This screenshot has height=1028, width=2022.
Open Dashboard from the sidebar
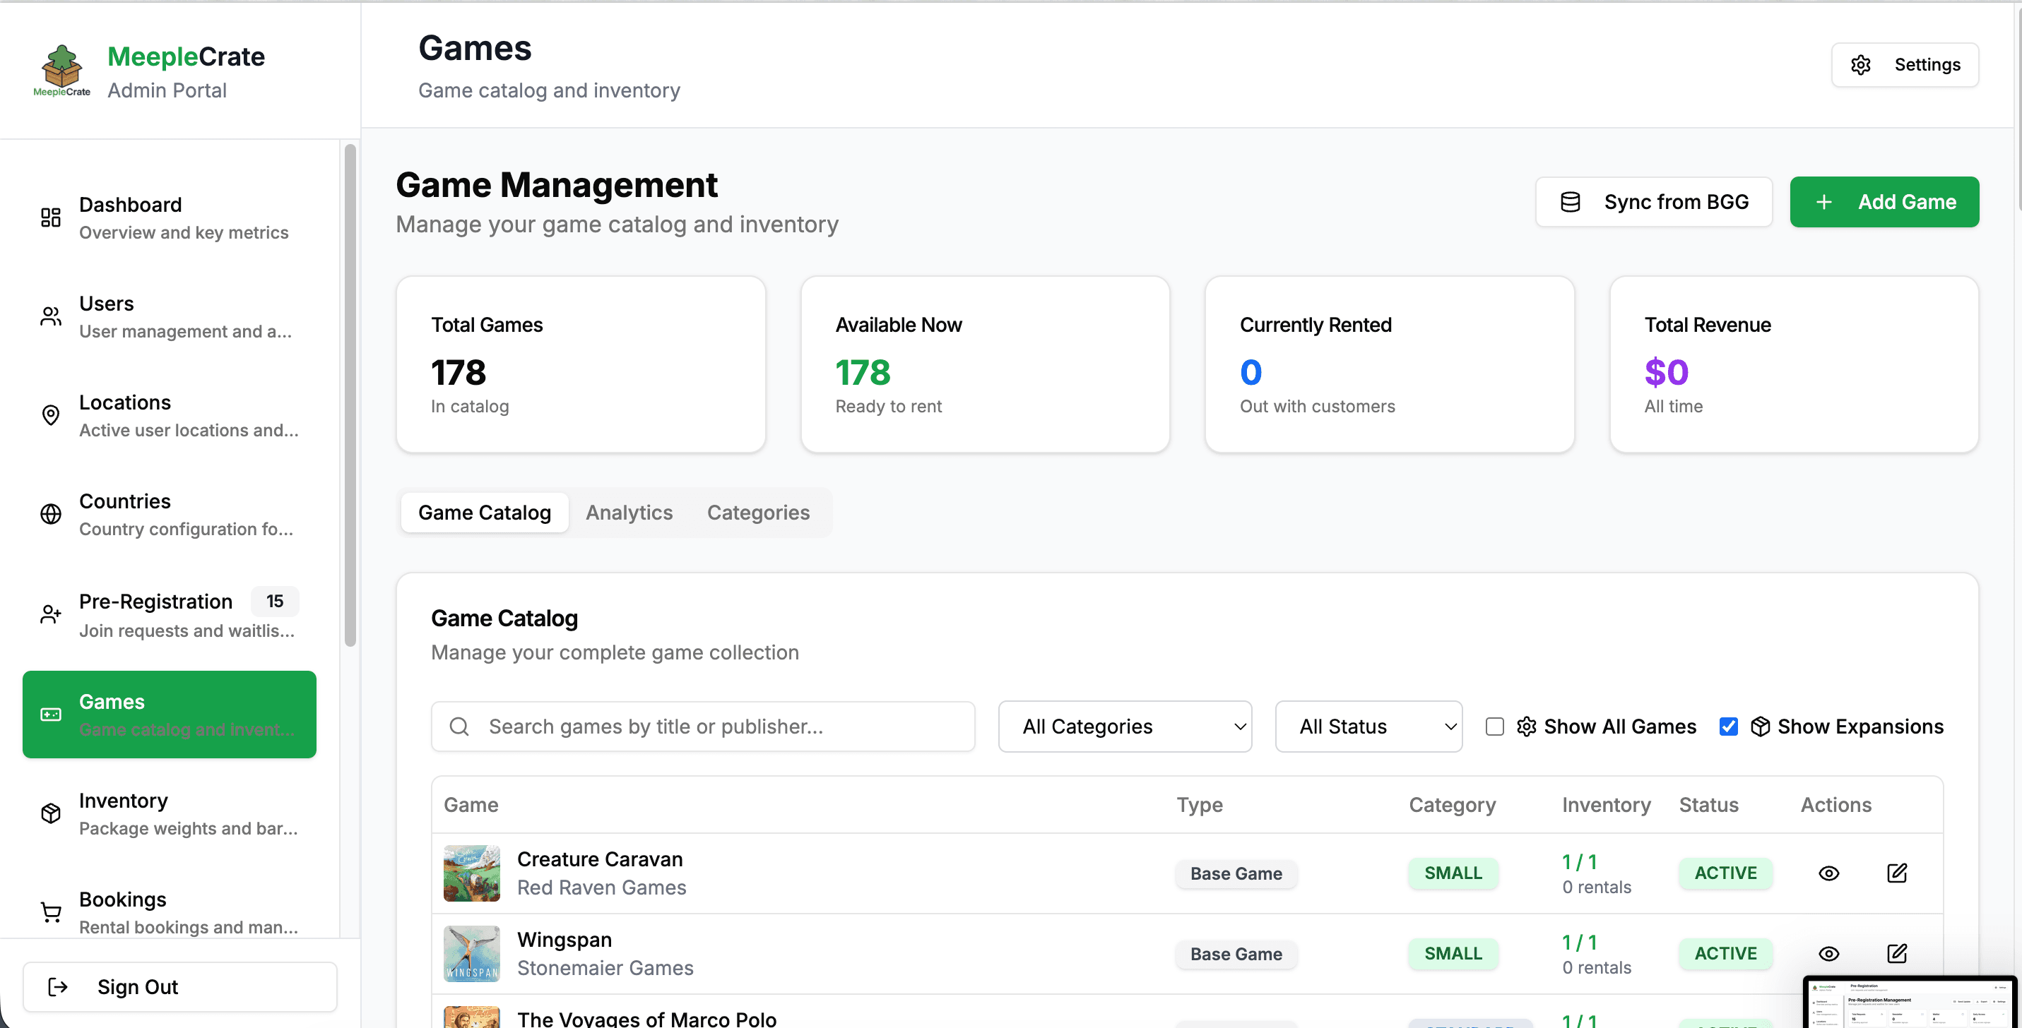pos(170,217)
